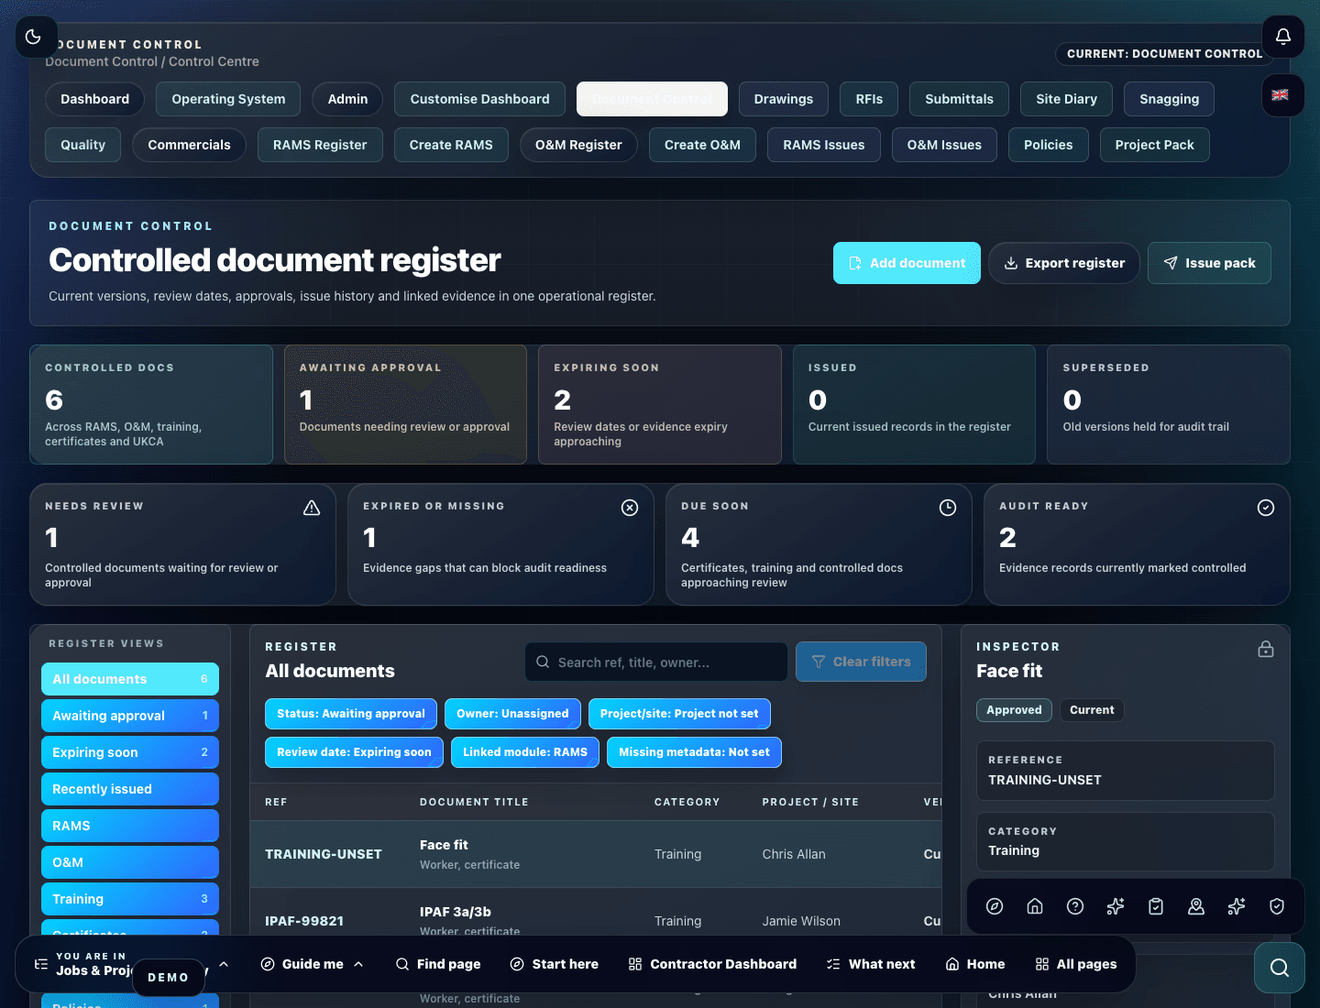Click the clipboard-check icon in the icon bar
The width and height of the screenshot is (1320, 1008).
point(1156,906)
